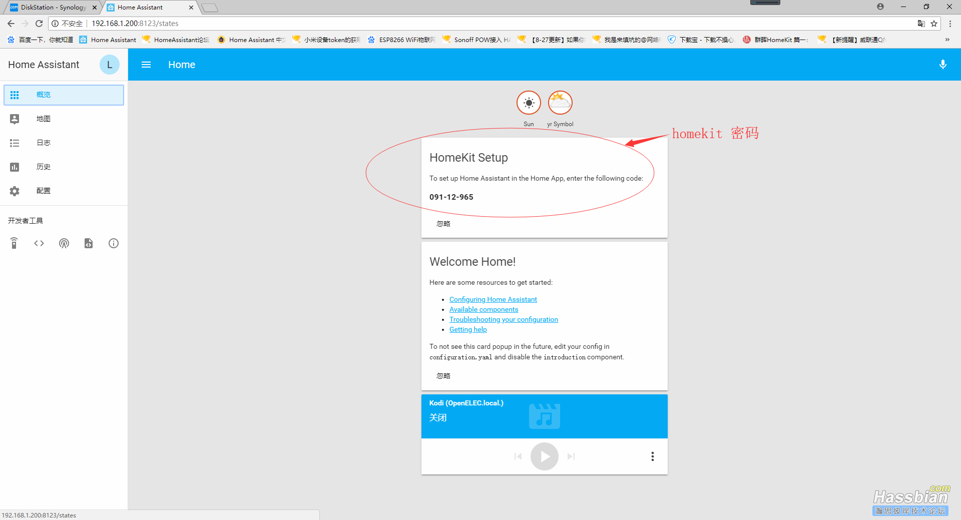
Task: Open Services developer tool (remote icon)
Action: point(14,243)
